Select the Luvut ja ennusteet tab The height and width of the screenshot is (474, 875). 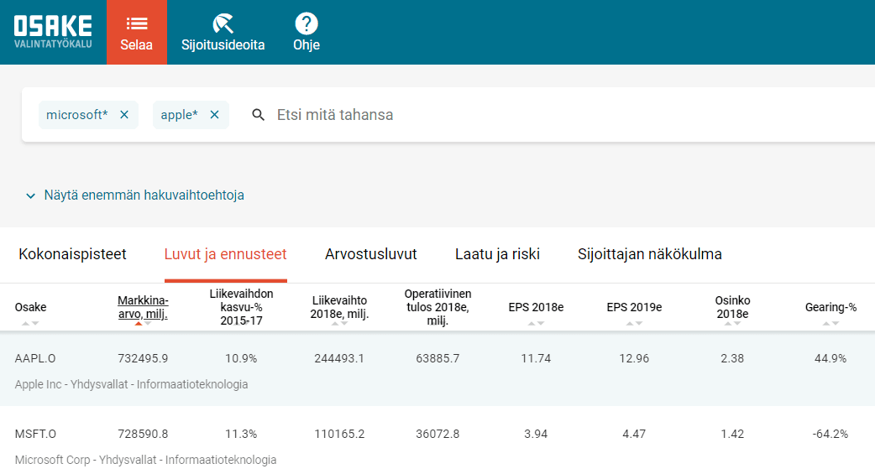click(x=225, y=254)
